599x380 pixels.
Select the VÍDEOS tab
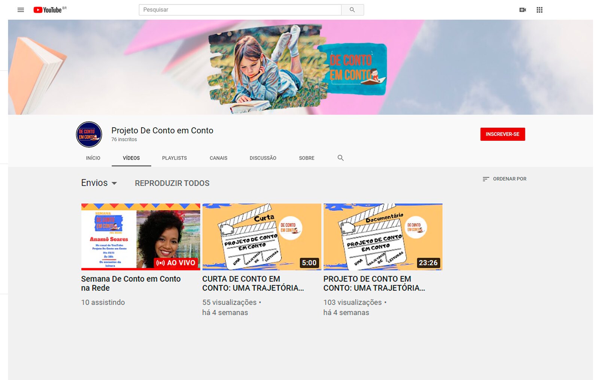tap(131, 158)
